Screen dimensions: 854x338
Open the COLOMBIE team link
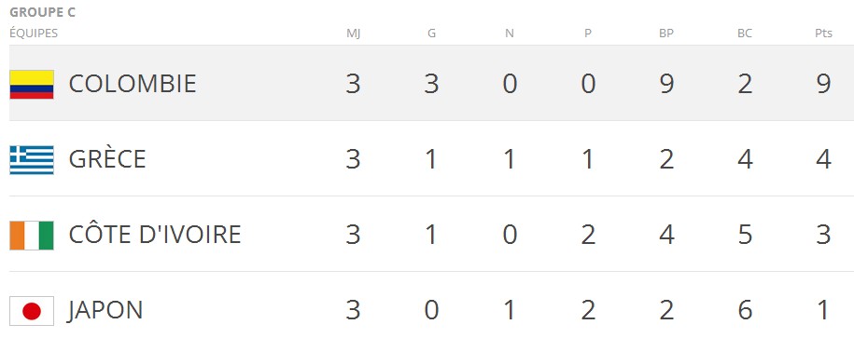pos(133,84)
